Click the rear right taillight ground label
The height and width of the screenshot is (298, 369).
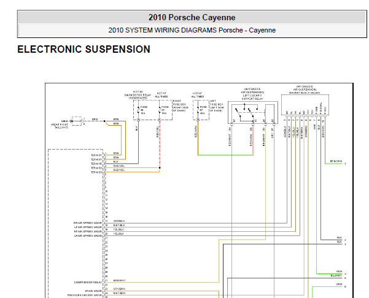(x=60, y=124)
